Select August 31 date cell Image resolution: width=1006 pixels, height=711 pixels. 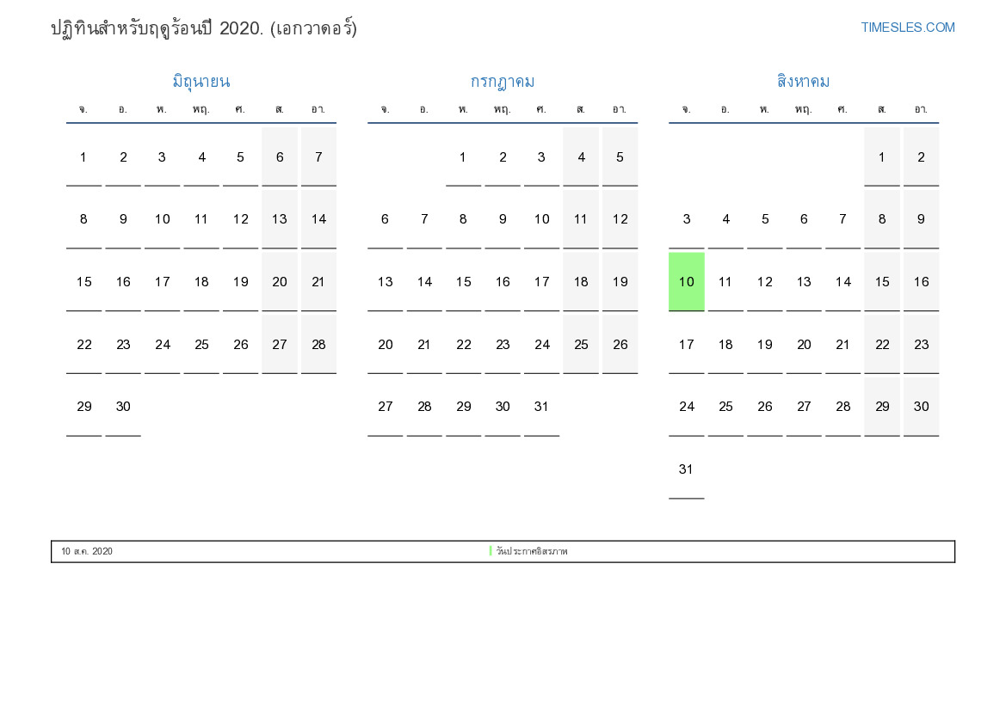pyautogui.click(x=687, y=469)
